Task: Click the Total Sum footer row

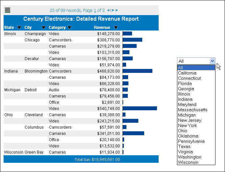Action: click(x=81, y=160)
